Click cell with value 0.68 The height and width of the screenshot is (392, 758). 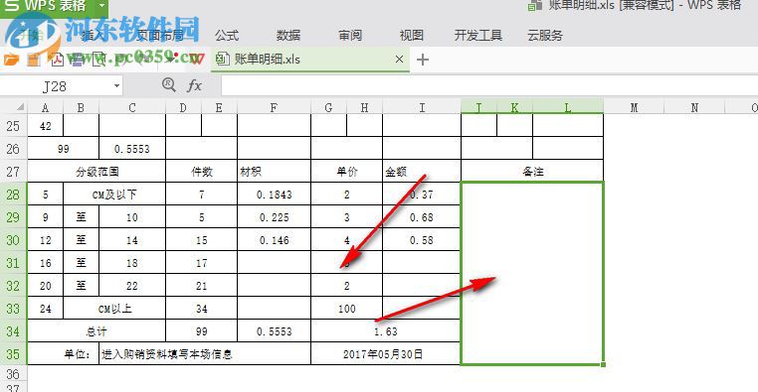pyautogui.click(x=422, y=217)
